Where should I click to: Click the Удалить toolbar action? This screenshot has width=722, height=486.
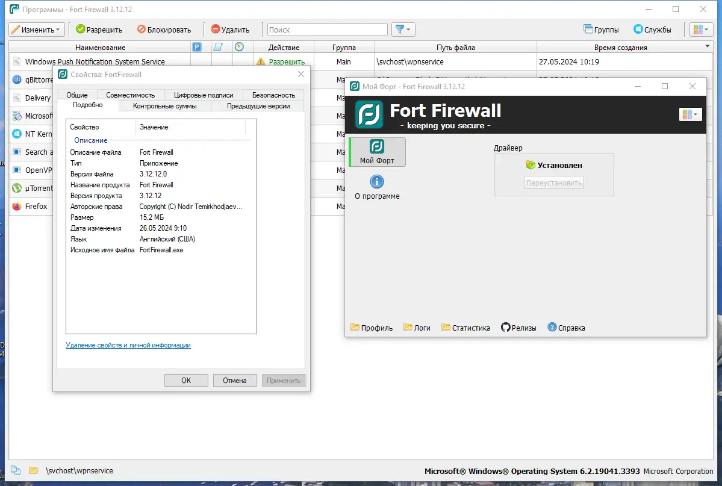click(231, 29)
